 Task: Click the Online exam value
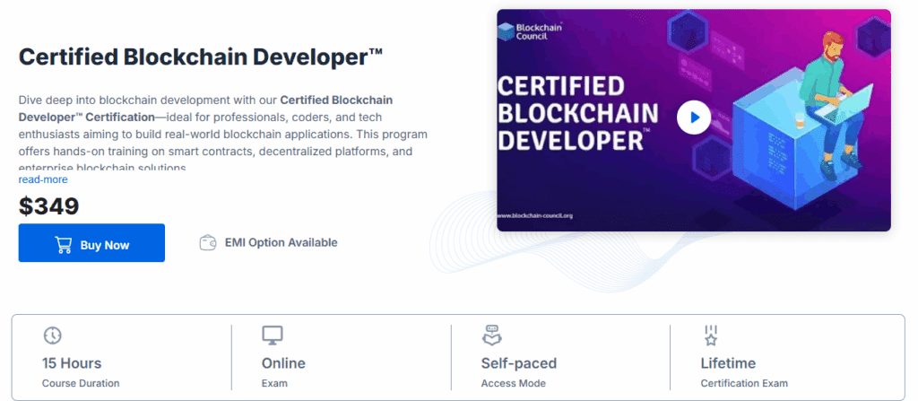(283, 363)
